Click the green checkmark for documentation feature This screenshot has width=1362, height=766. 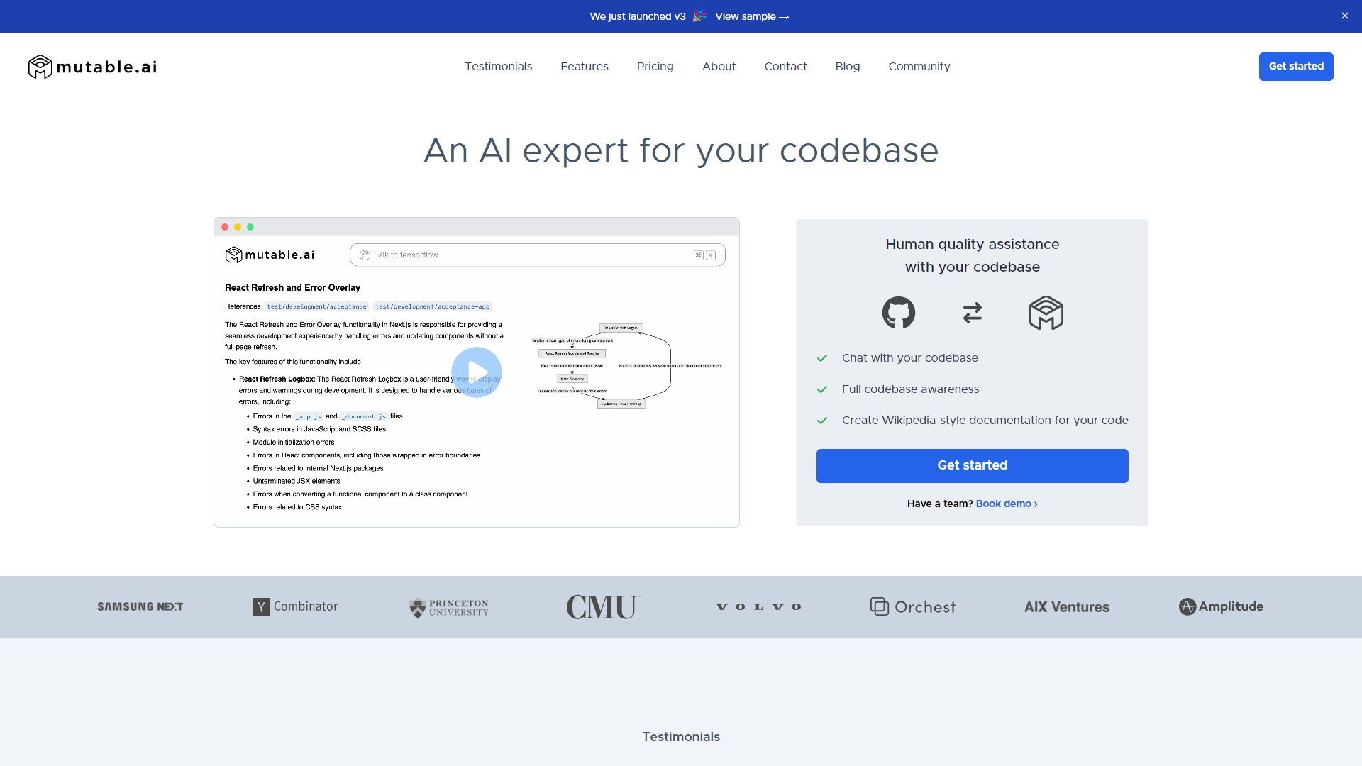[822, 420]
